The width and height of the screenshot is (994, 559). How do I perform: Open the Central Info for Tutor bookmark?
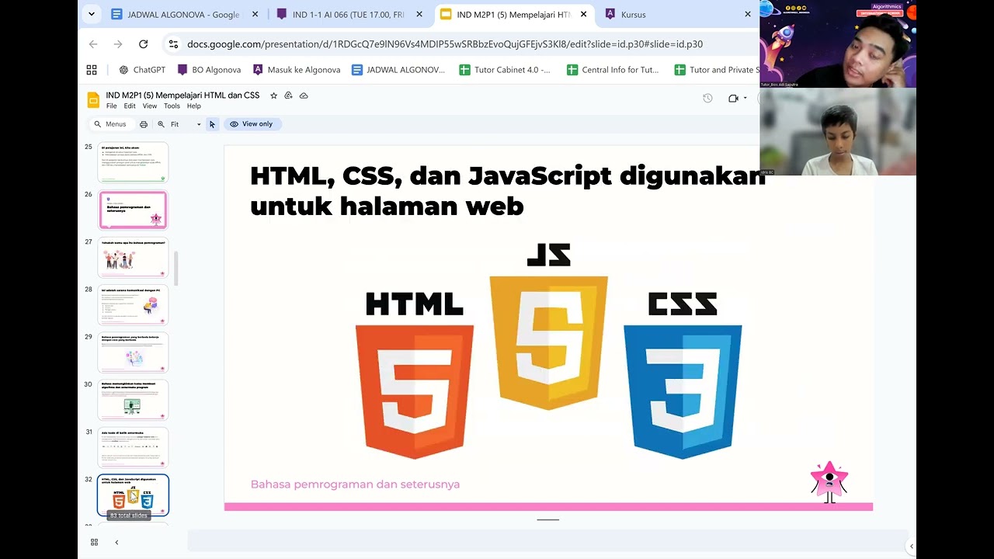tap(613, 70)
